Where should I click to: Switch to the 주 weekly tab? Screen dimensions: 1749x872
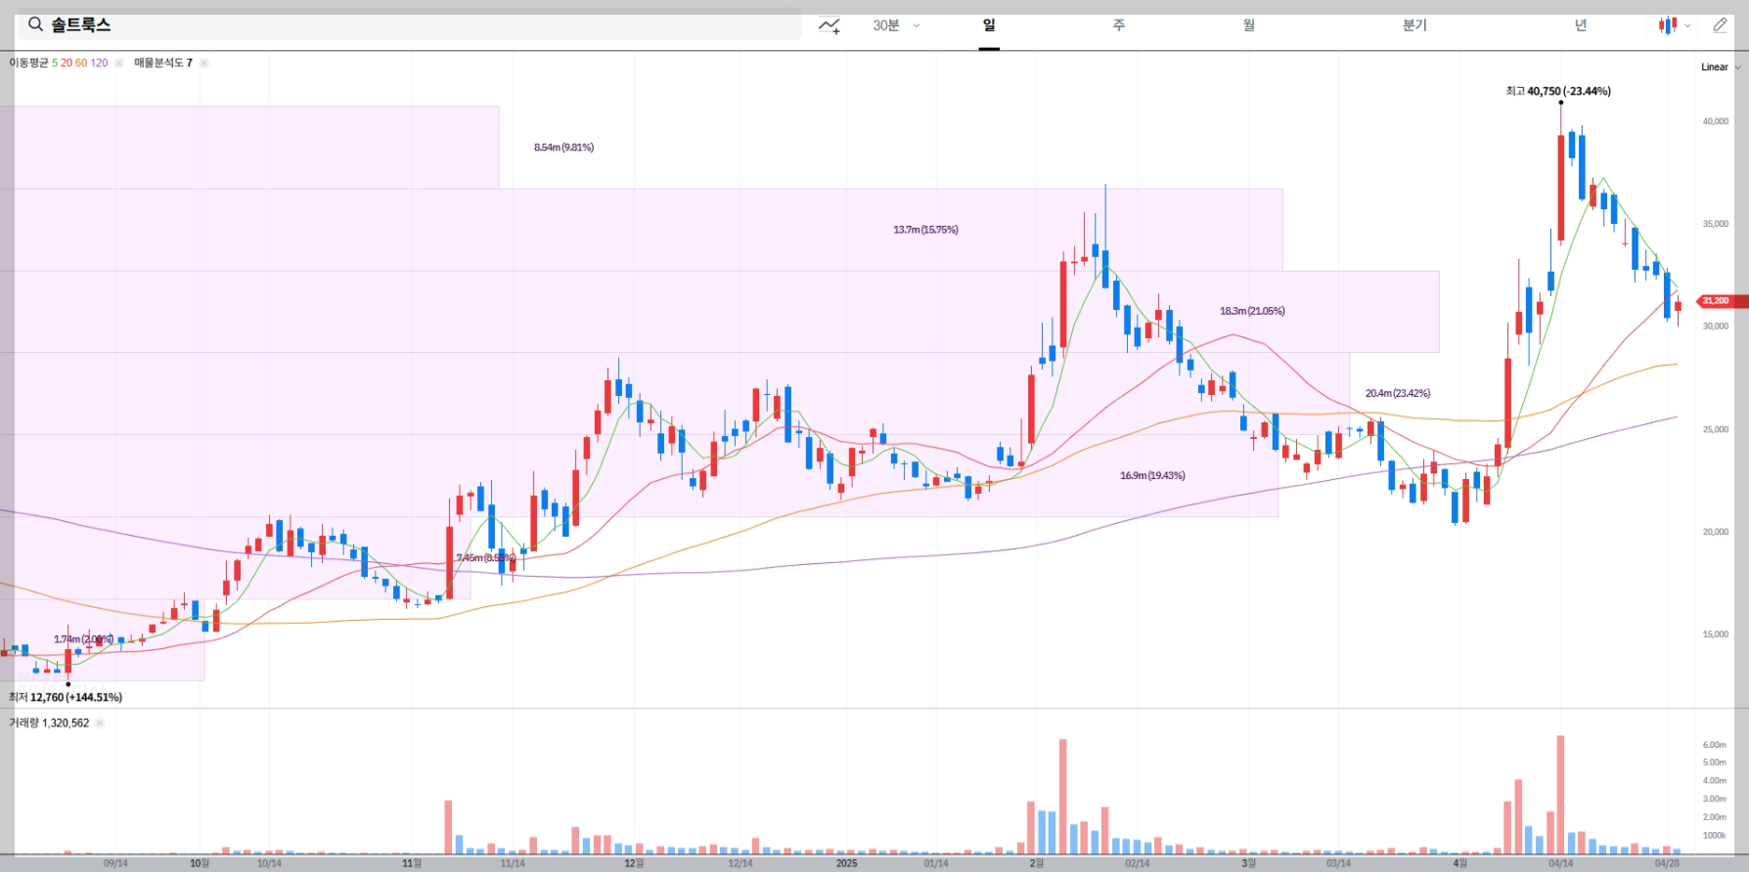click(1119, 25)
